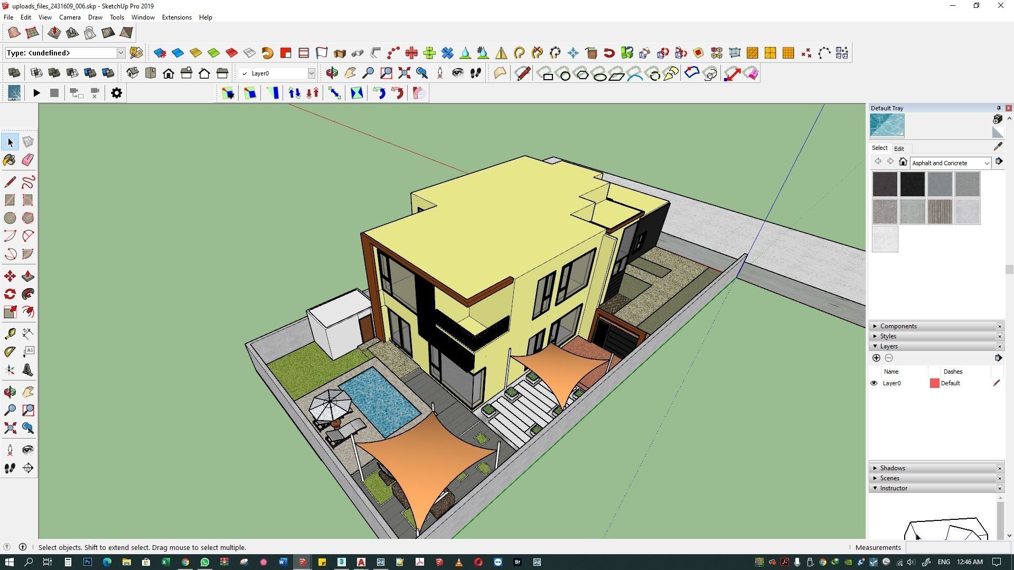Select the Push/Pull tool
Image resolution: width=1014 pixels, height=570 pixels.
[27, 276]
